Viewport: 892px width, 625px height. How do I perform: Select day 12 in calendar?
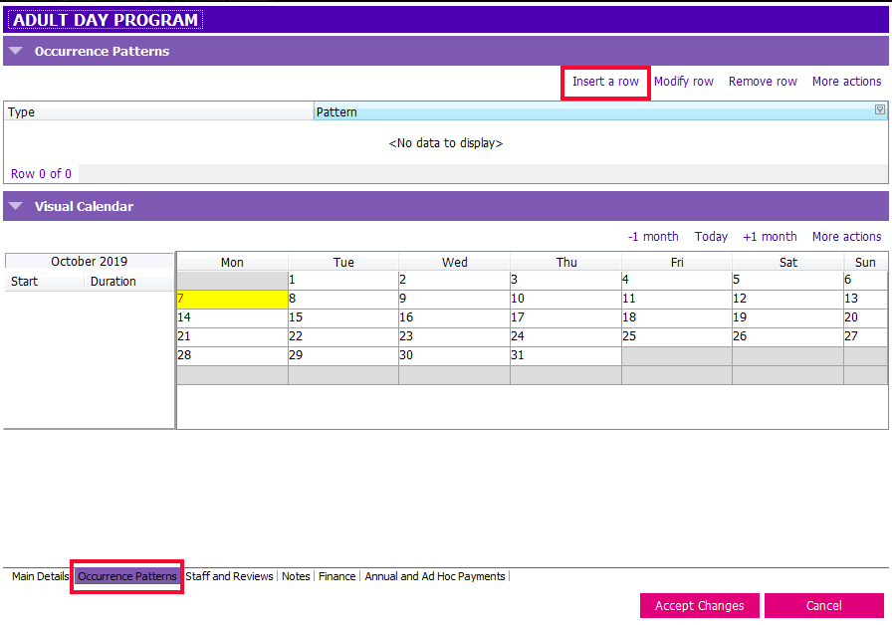pyautogui.click(x=787, y=300)
